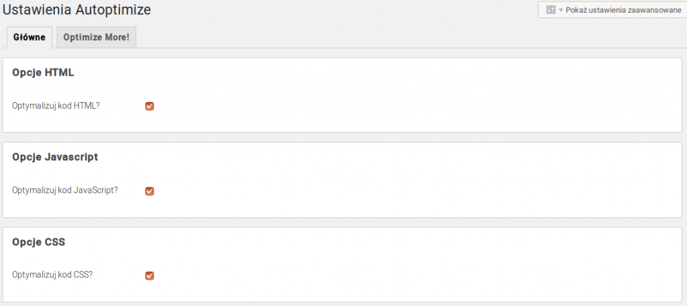Screen dimensions: 687x306
Task: Click the Optymalizuj kod CSS? label text
Action: pyautogui.click(x=52, y=275)
